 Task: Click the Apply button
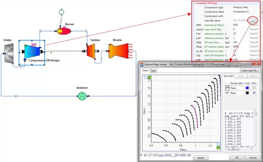point(201,158)
